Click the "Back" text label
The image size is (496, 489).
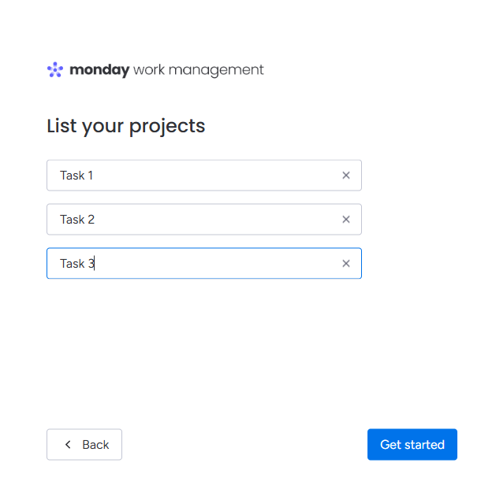95,445
